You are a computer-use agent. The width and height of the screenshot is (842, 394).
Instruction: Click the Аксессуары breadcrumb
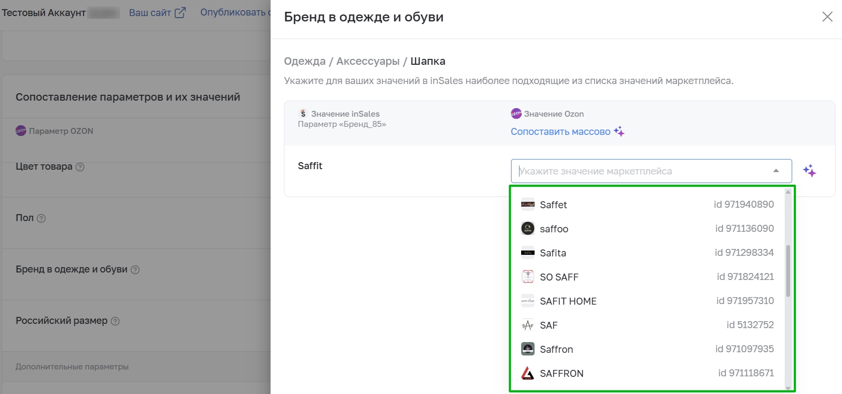point(368,61)
